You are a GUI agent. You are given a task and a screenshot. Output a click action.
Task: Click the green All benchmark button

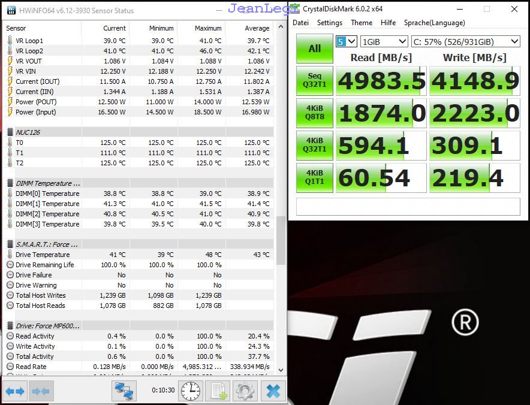click(315, 49)
